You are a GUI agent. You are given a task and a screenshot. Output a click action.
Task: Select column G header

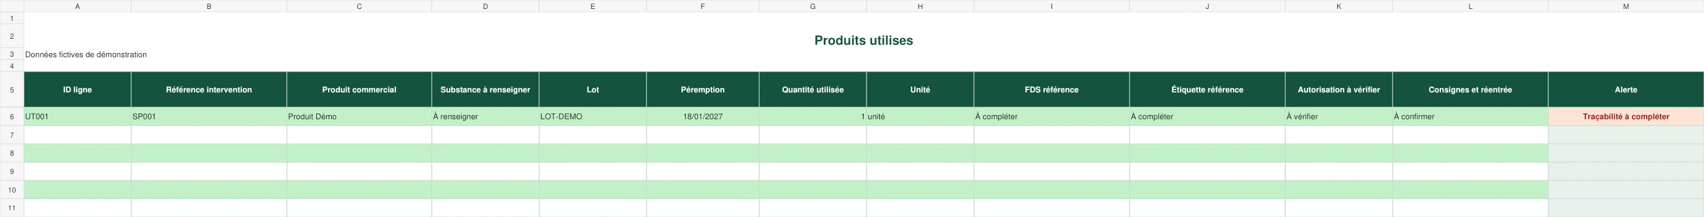(x=813, y=6)
